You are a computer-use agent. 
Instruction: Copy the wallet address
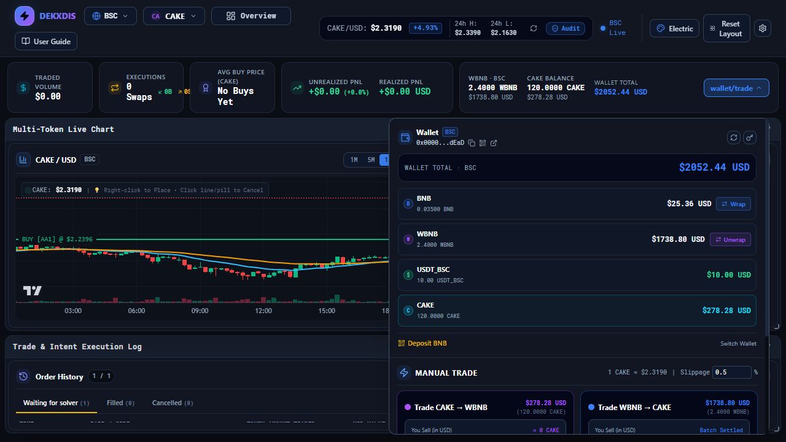point(472,143)
